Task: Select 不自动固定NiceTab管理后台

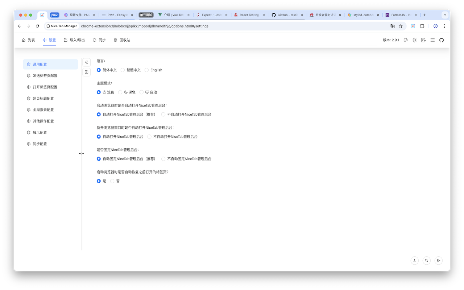Action: (186, 159)
